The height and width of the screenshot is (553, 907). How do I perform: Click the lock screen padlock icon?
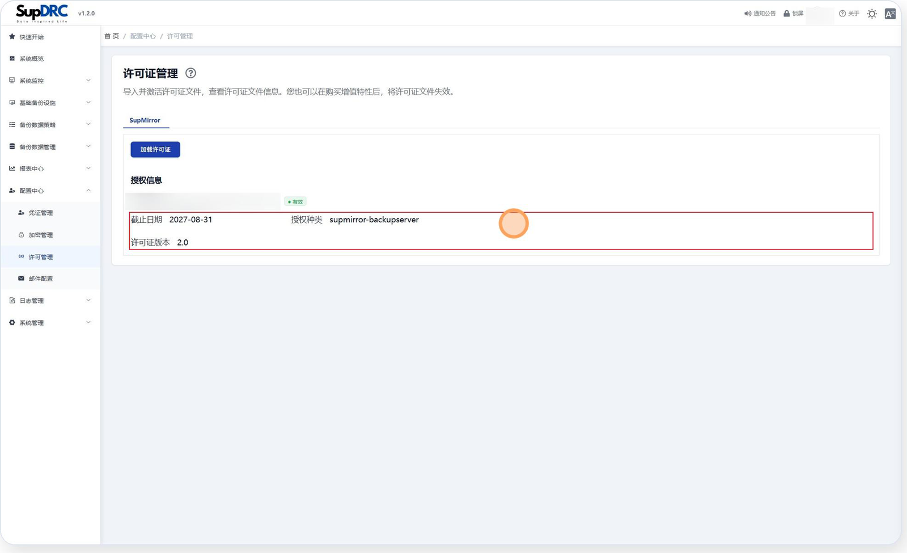pos(786,14)
